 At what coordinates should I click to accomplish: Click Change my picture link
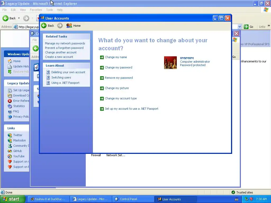[117, 88]
